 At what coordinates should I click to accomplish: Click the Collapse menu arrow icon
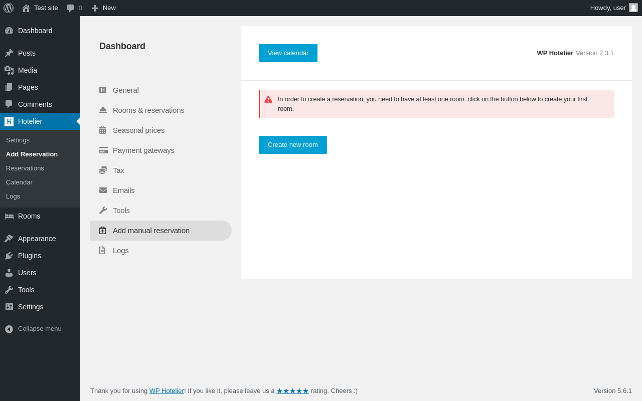click(9, 329)
